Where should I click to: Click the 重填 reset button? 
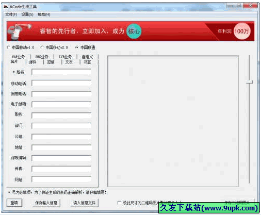click(14, 203)
